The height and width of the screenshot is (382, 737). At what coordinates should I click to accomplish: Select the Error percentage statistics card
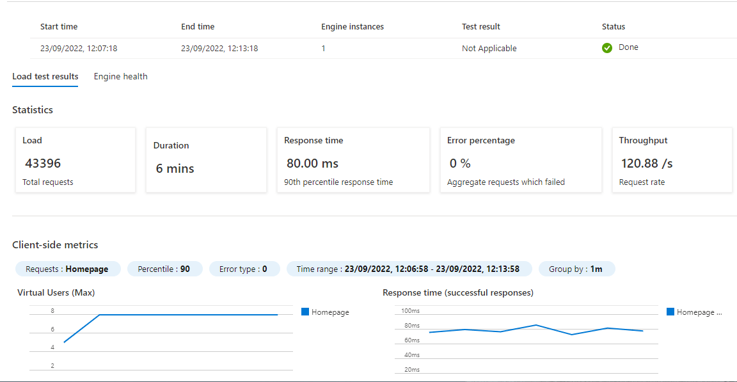(521, 160)
